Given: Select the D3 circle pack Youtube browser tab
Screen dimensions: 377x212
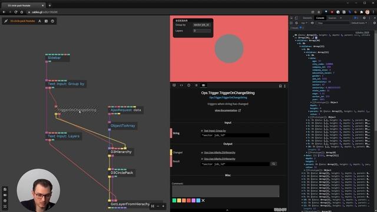Looking at the screenshot, I should (x=24, y=5).
